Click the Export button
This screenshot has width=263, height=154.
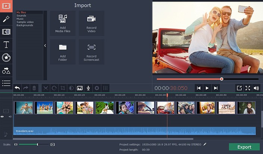(x=244, y=147)
